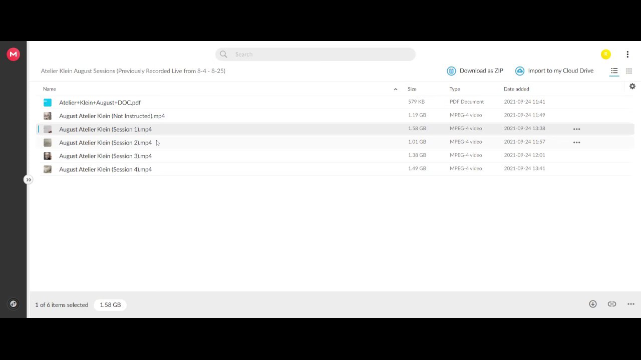
Task: Click the 1 of 6 items selected status
Action: click(x=62, y=305)
